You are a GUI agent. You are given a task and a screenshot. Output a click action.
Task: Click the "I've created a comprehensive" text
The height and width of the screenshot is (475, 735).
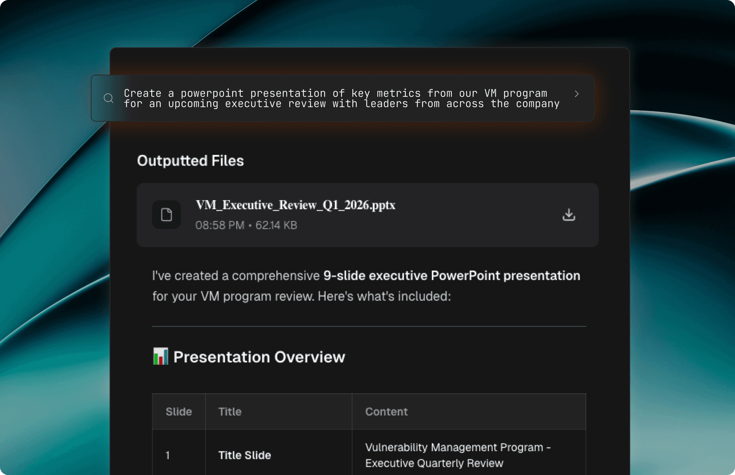[236, 276]
